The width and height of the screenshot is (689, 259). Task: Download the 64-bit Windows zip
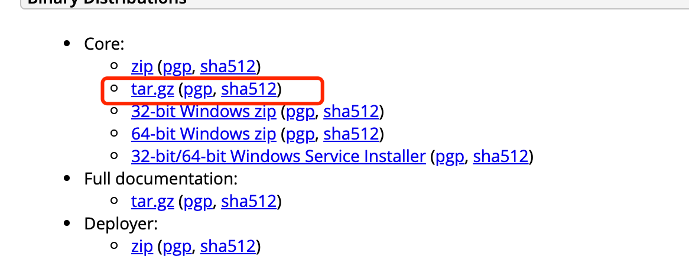click(x=203, y=134)
